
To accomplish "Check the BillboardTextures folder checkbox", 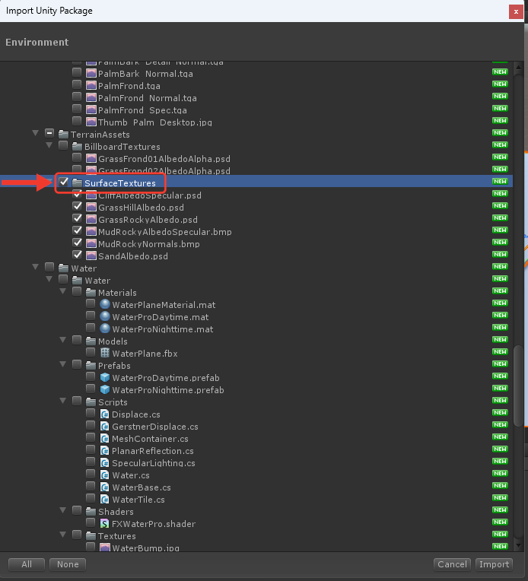I will point(63,145).
